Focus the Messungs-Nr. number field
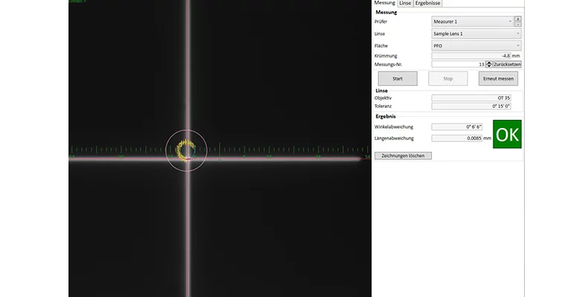The width and height of the screenshot is (562, 297). pyautogui.click(x=459, y=65)
